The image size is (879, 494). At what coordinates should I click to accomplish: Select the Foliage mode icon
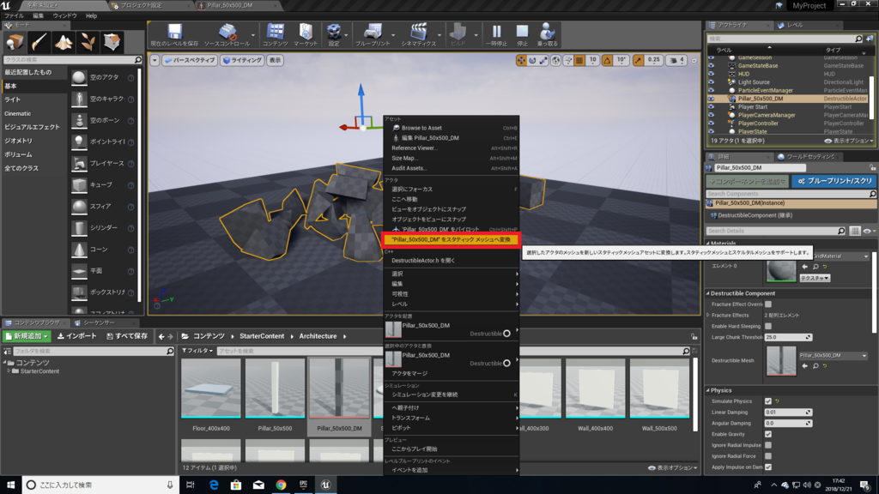tap(88, 42)
